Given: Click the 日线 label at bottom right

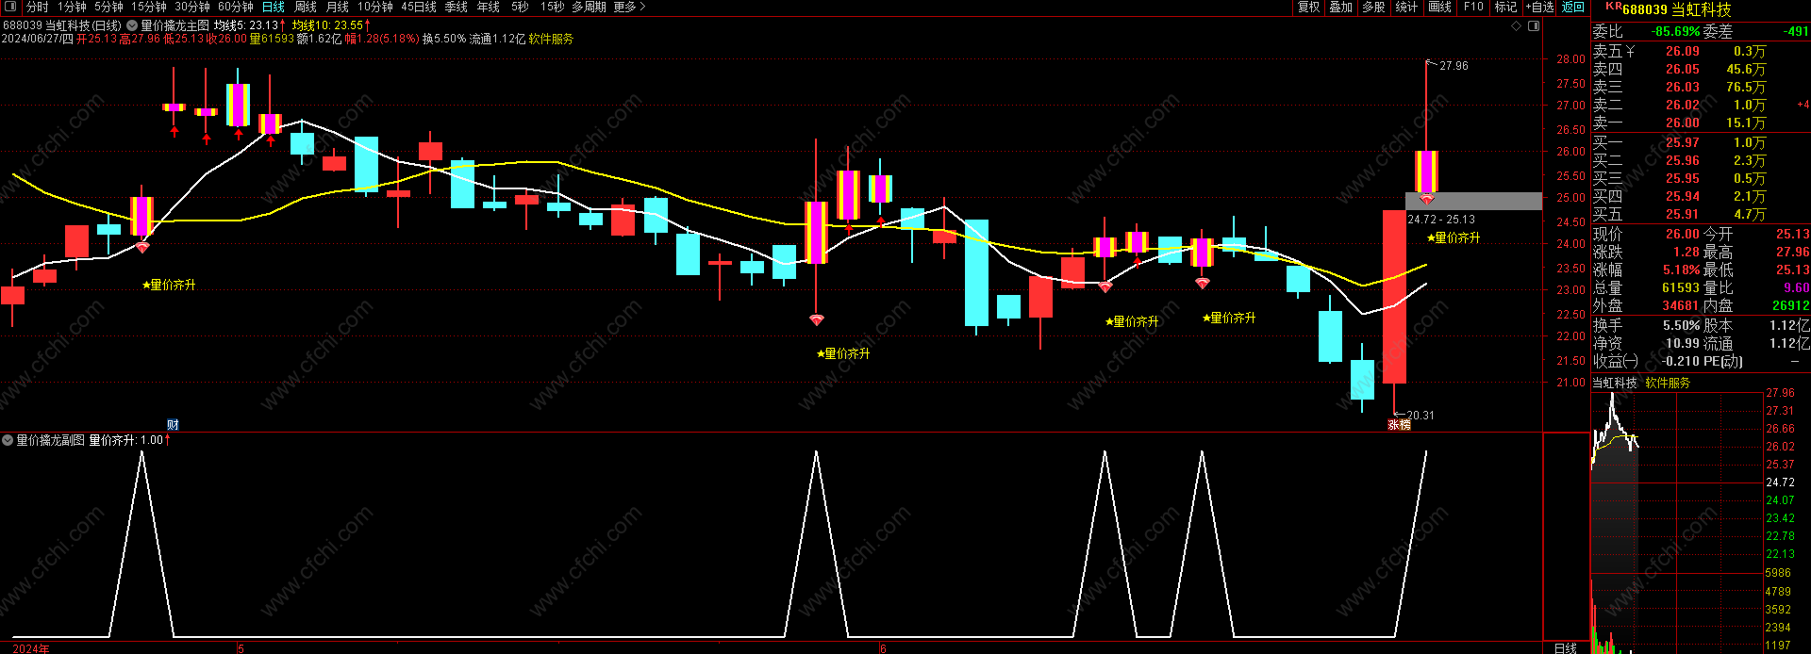Looking at the screenshot, I should coord(1565,648).
